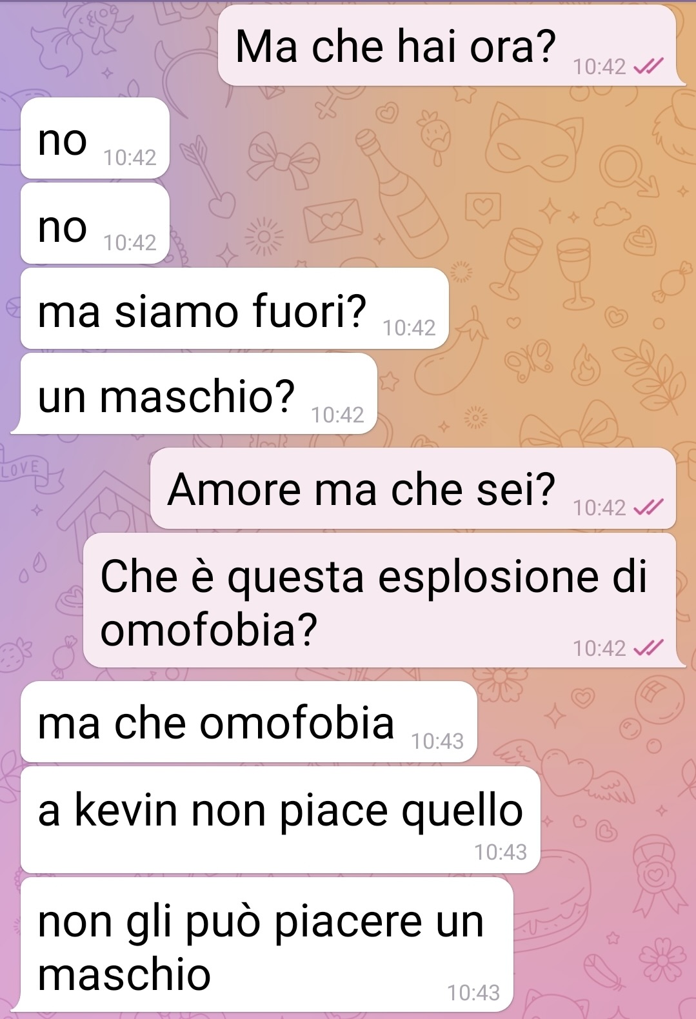Select the 'esplosione di omofobia?' message
Viewport: 696px width, 1019px height.
(x=381, y=600)
